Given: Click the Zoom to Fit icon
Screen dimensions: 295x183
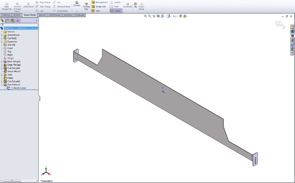Looking at the screenshot, I should coord(145,16).
